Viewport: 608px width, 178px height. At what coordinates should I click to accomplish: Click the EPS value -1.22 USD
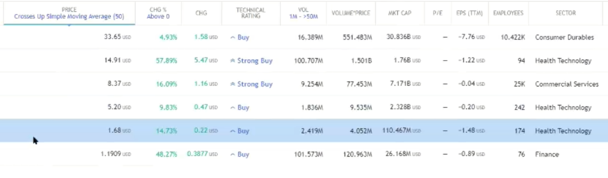(471, 61)
